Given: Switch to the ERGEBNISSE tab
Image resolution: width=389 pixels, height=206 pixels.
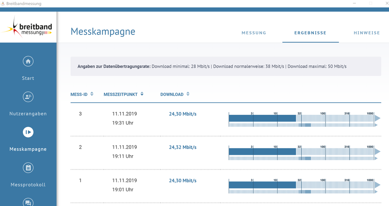Looking at the screenshot, I should 310,33.
